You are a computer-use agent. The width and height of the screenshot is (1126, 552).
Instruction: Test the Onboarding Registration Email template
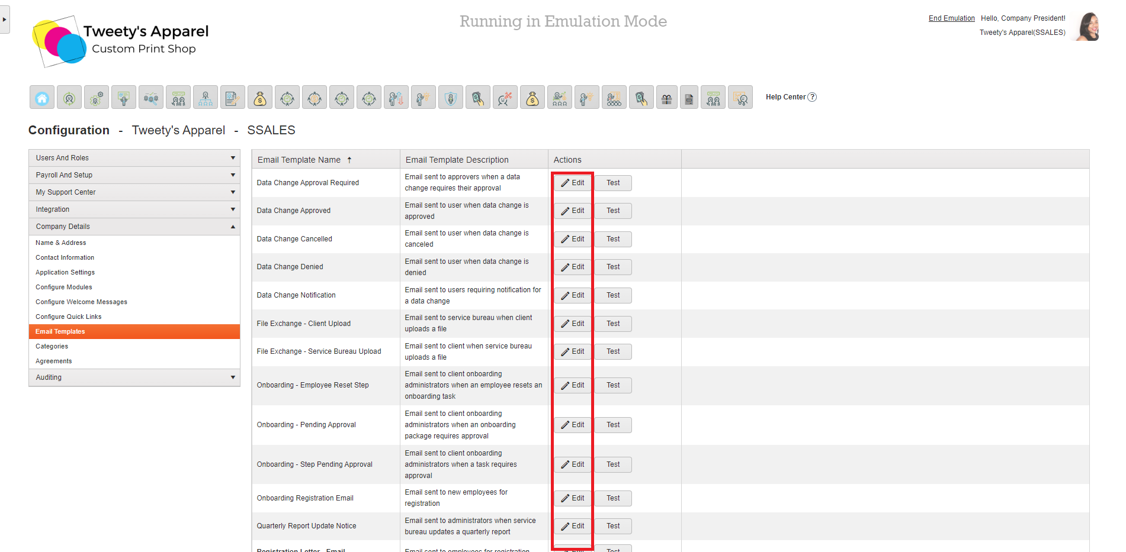613,498
